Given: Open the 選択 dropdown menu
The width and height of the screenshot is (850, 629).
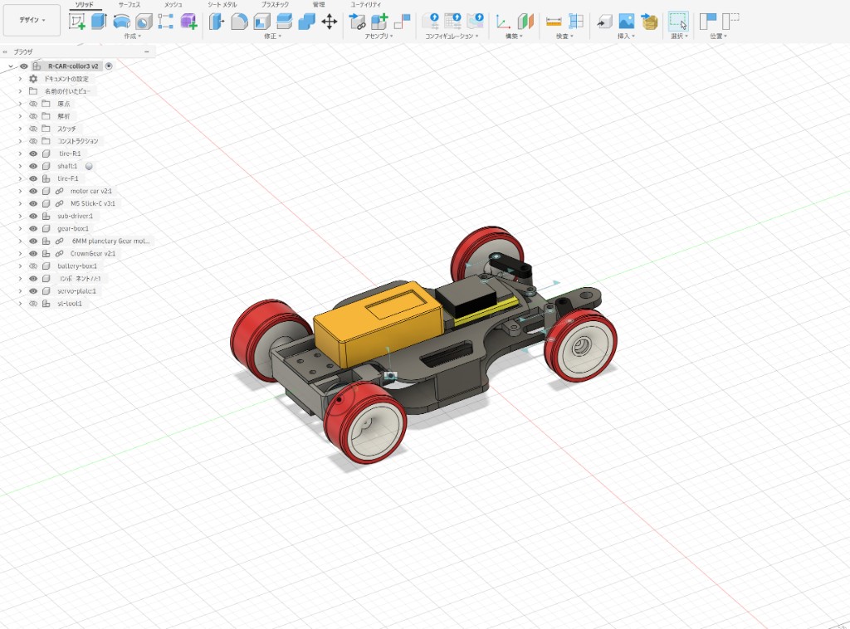Looking at the screenshot, I should 679,37.
